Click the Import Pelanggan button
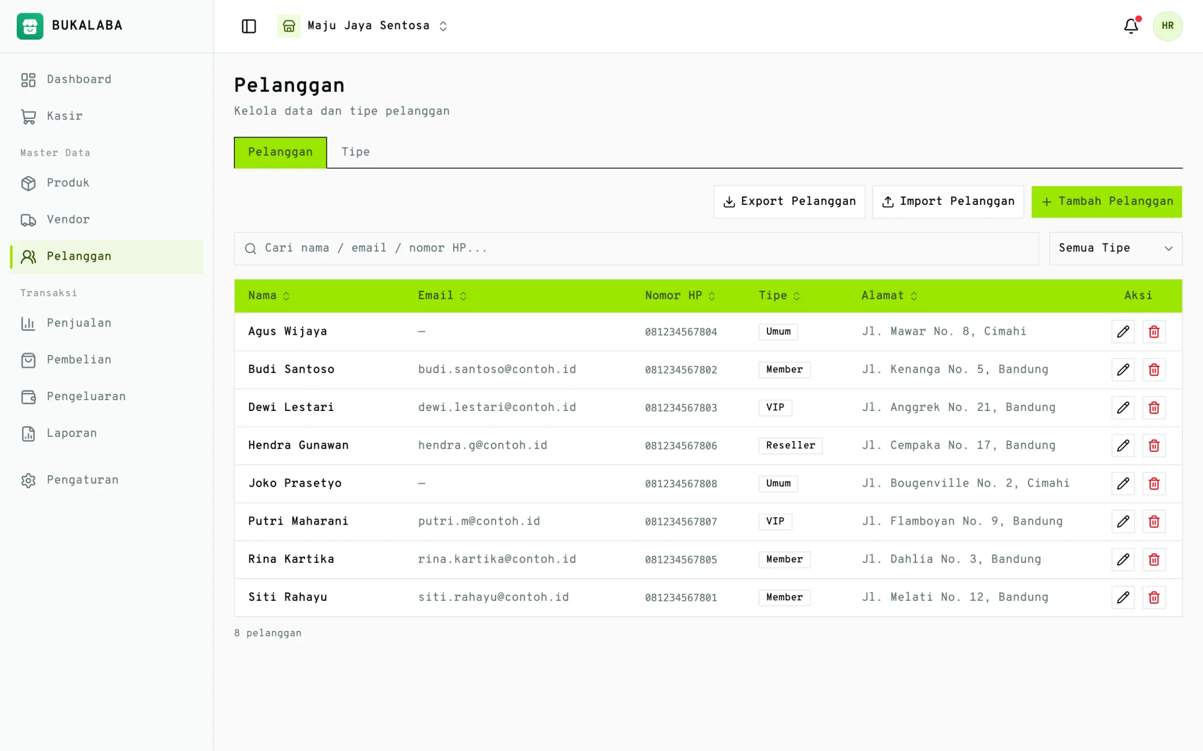 point(948,202)
